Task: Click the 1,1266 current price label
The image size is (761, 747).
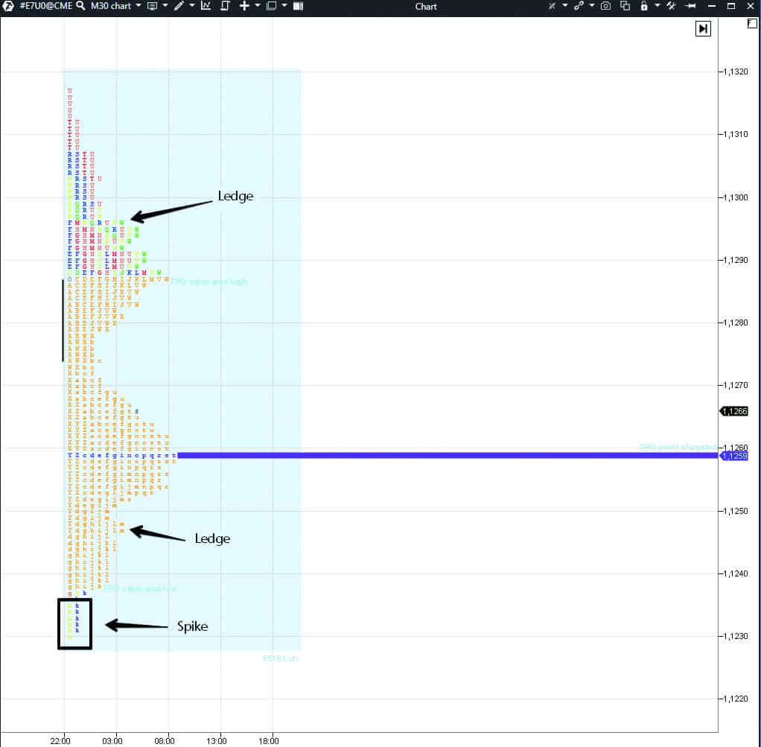Action: 736,411
